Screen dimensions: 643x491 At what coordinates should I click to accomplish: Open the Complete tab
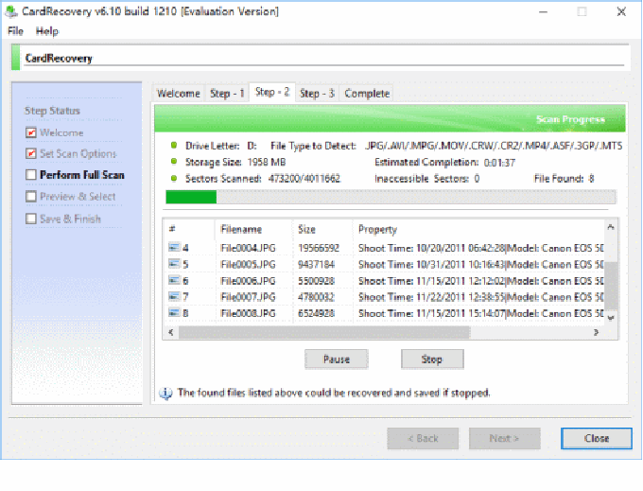click(x=367, y=94)
